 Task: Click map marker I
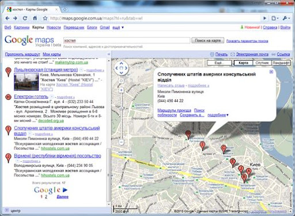(x=202, y=146)
